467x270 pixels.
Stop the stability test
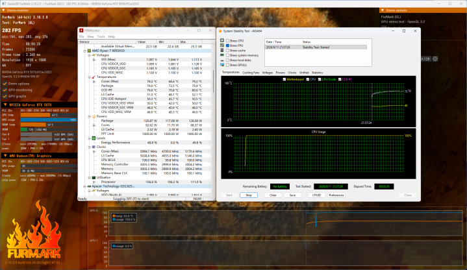[249, 195]
